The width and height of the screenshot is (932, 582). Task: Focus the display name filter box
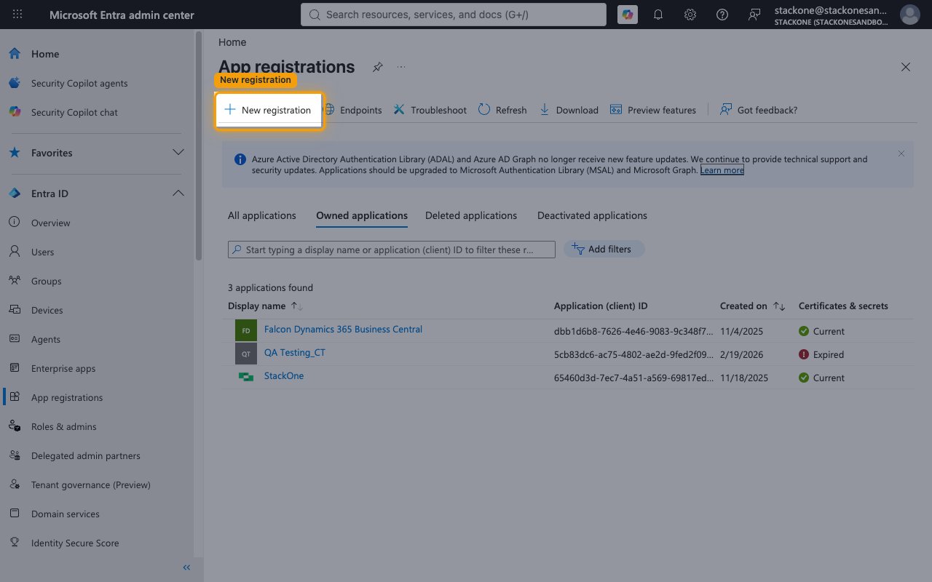(392, 250)
